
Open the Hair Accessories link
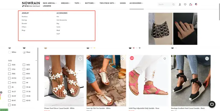coord(62,20)
